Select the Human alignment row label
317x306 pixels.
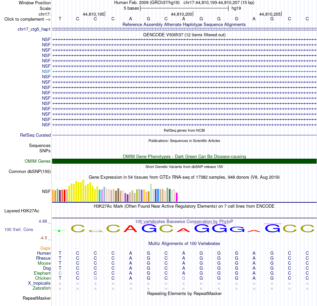pos(44,253)
